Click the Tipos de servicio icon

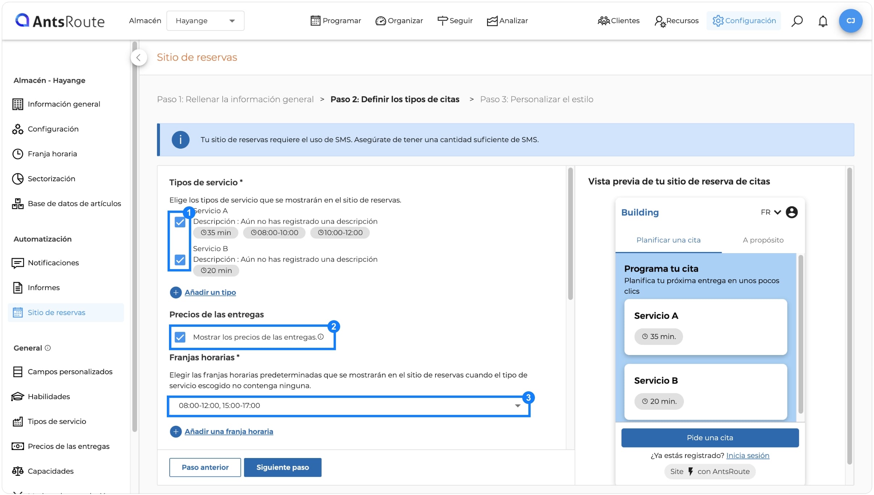[x=17, y=421]
